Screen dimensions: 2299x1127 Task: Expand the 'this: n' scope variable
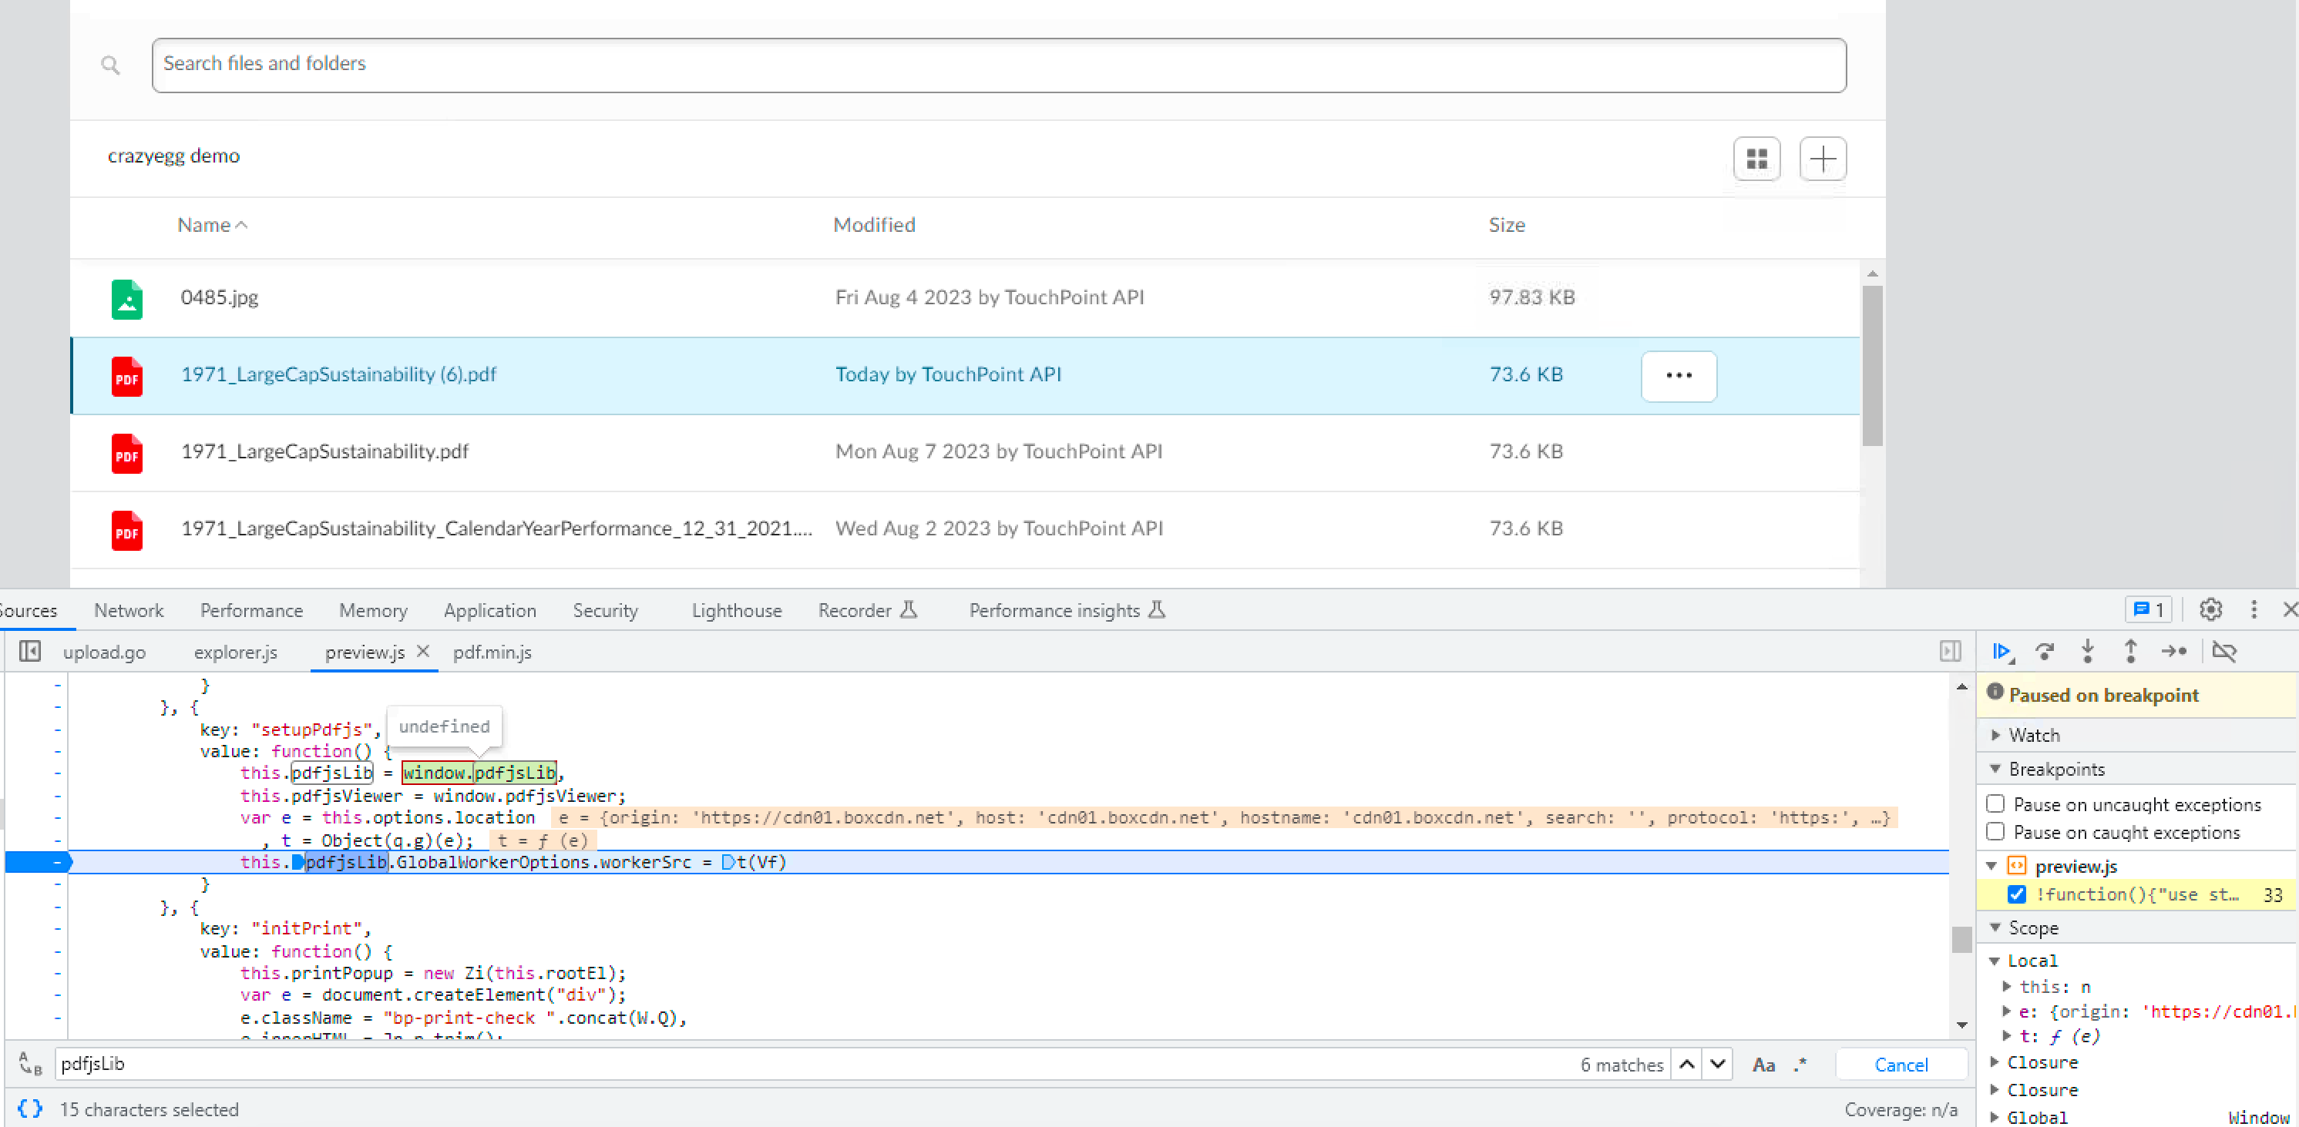coord(2006,987)
